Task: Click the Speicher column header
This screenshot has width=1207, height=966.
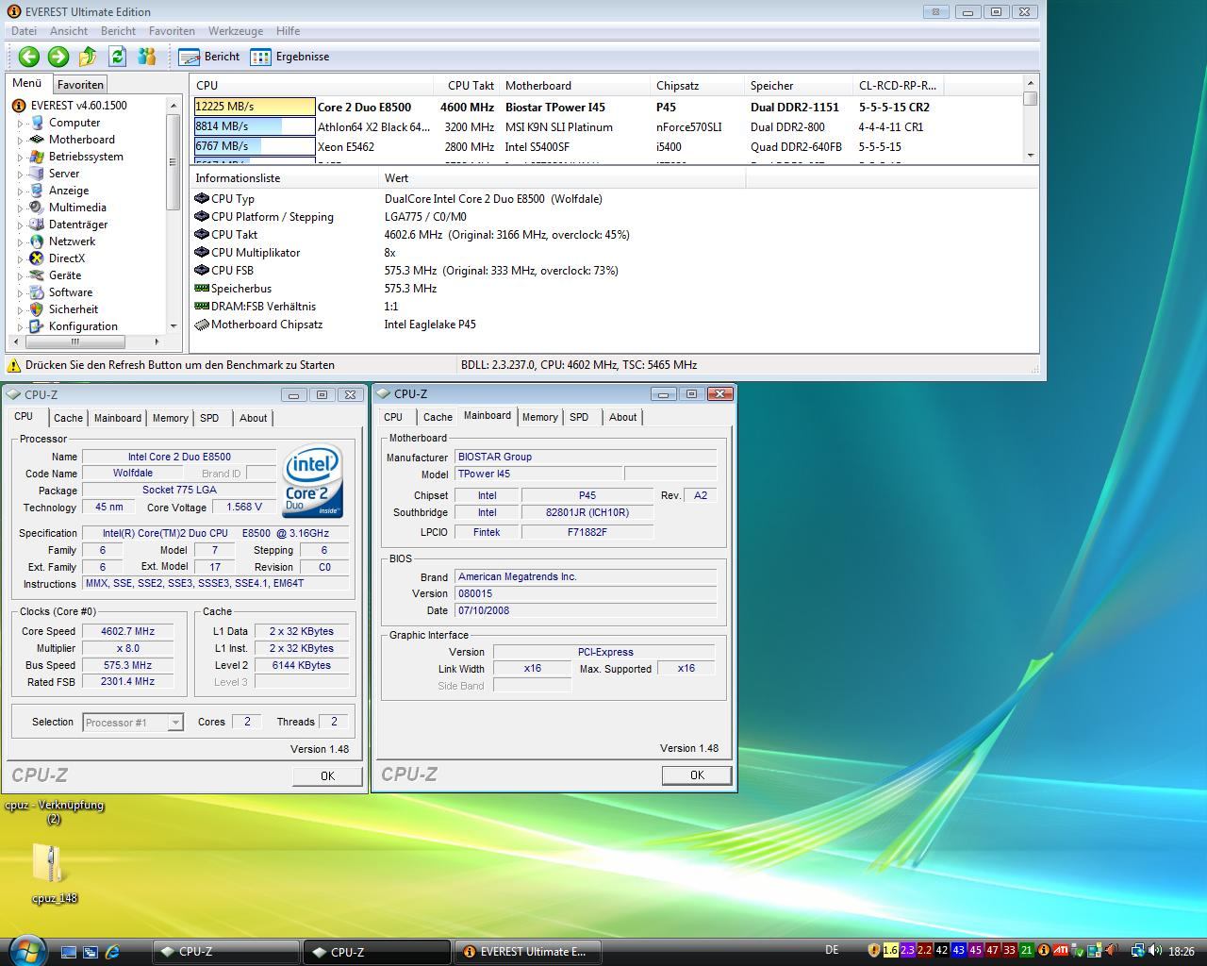Action: [x=799, y=85]
